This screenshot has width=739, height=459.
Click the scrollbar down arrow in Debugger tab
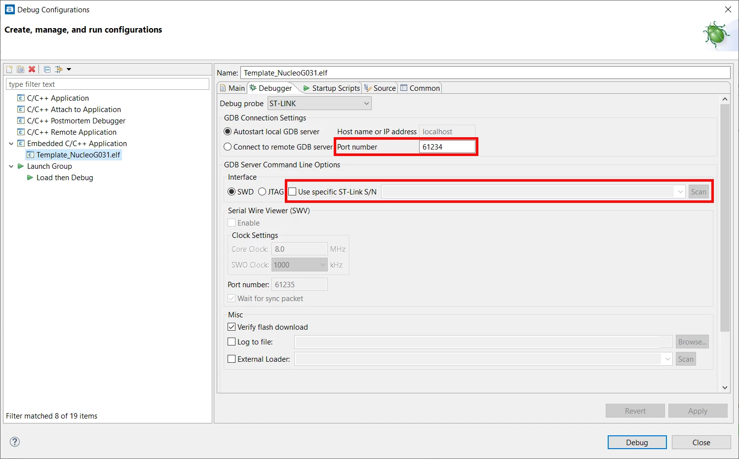(725, 387)
